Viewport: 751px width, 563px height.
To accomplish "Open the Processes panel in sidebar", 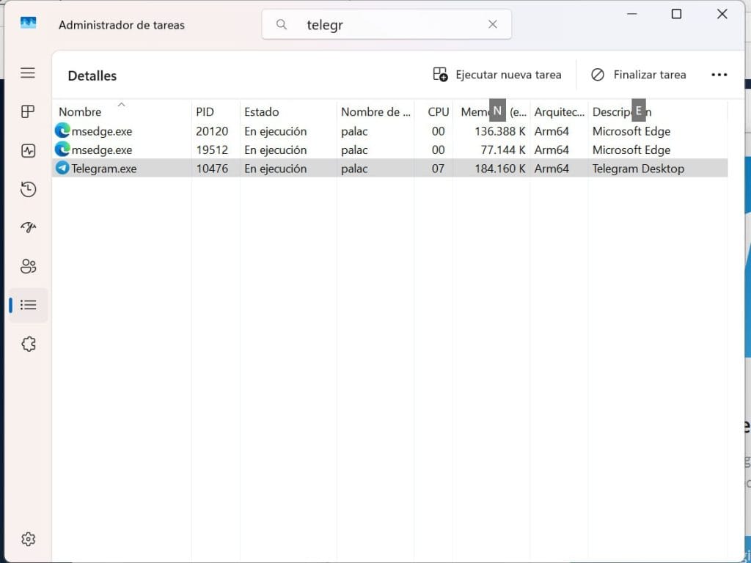I will click(28, 111).
